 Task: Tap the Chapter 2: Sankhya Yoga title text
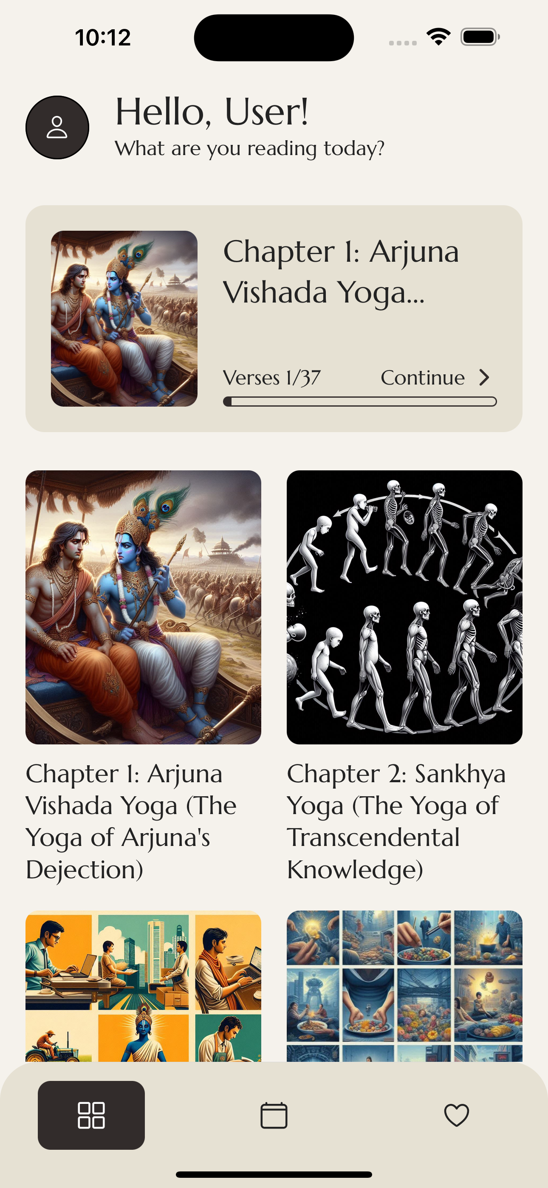coord(397,821)
